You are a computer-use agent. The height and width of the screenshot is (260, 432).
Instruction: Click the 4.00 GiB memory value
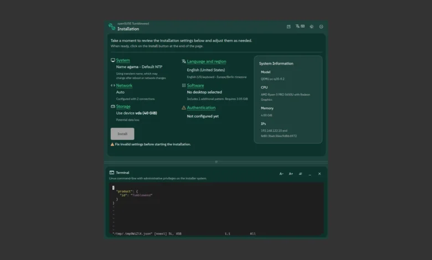[266, 115]
